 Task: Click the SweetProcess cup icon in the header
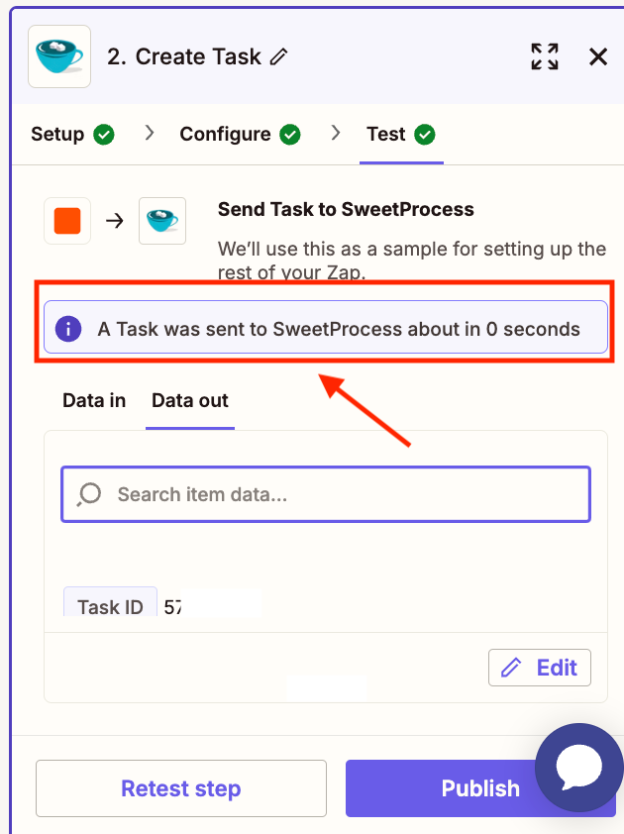[58, 56]
